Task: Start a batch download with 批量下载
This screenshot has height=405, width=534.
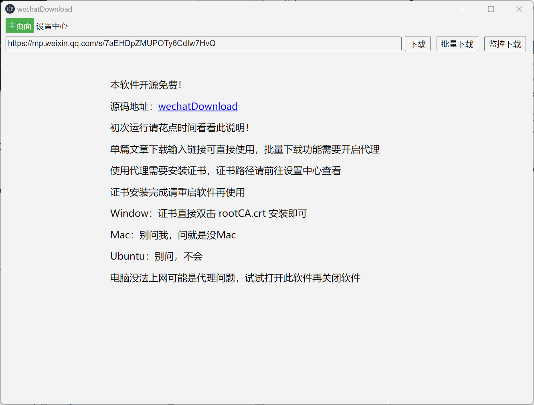Action: click(457, 44)
